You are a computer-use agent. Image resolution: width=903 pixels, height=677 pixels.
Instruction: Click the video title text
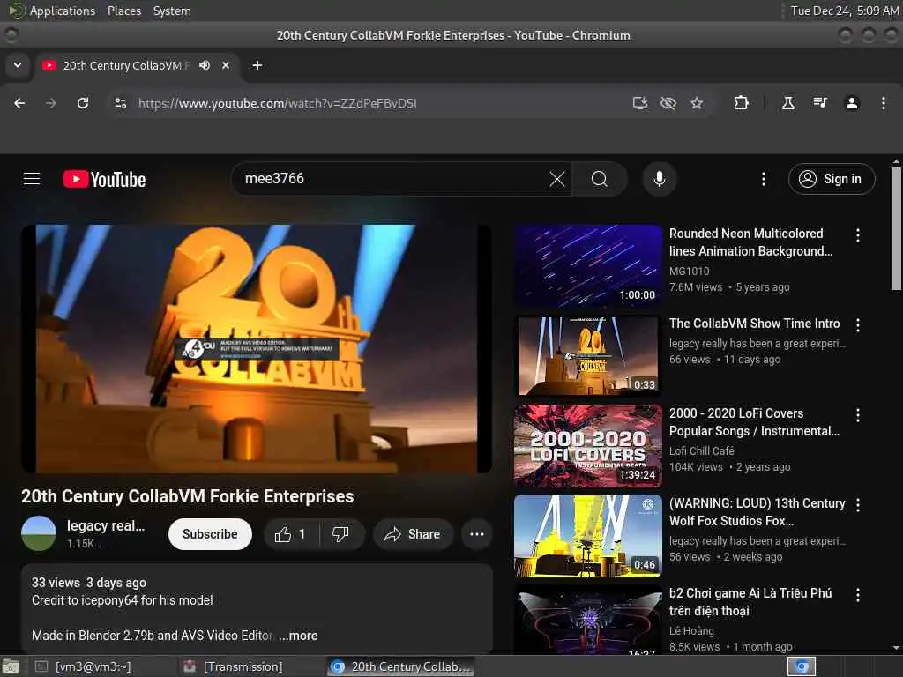[187, 496]
